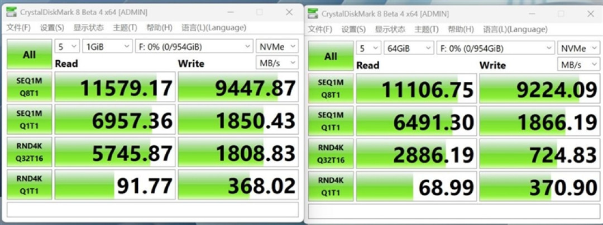Viewport: 603px width, 225px height.
Task: Expand the F: drive selector in right window
Action: point(496,48)
